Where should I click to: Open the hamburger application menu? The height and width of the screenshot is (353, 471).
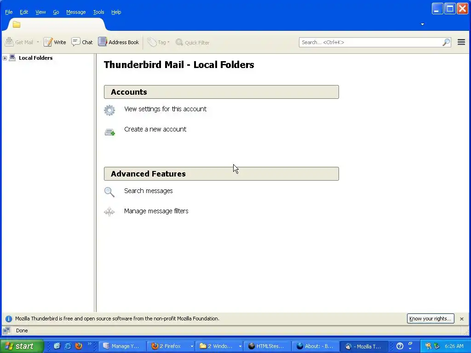461,42
